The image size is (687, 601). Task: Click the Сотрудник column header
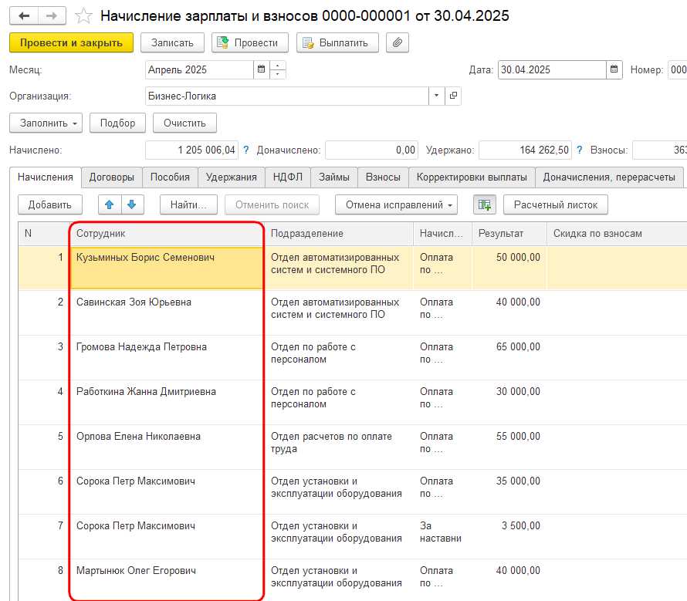[x=167, y=234]
